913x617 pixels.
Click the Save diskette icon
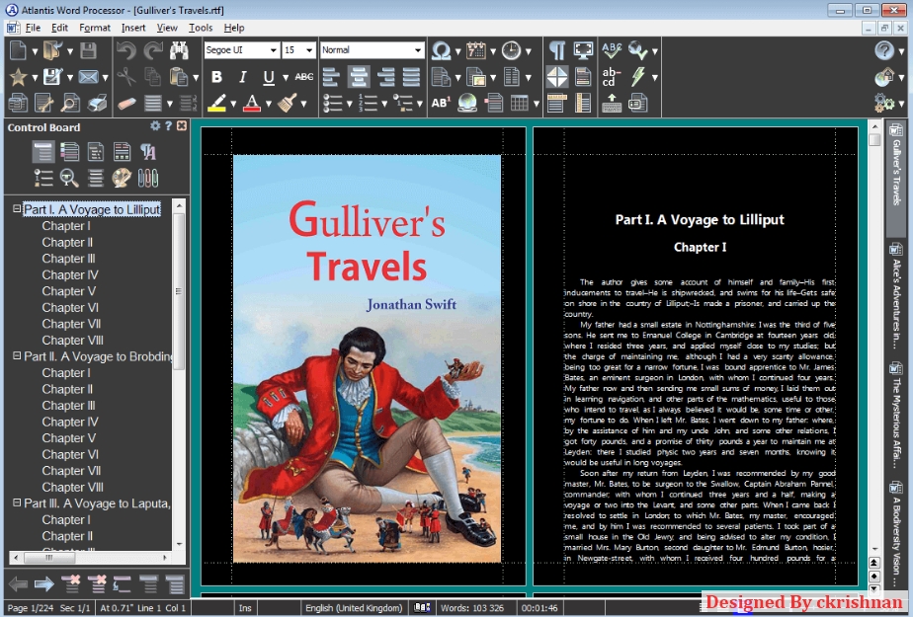(x=89, y=50)
